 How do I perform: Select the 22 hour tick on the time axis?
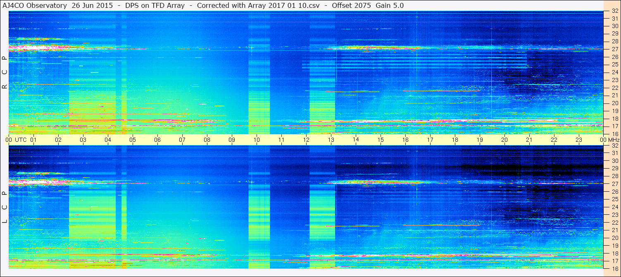[x=554, y=140]
